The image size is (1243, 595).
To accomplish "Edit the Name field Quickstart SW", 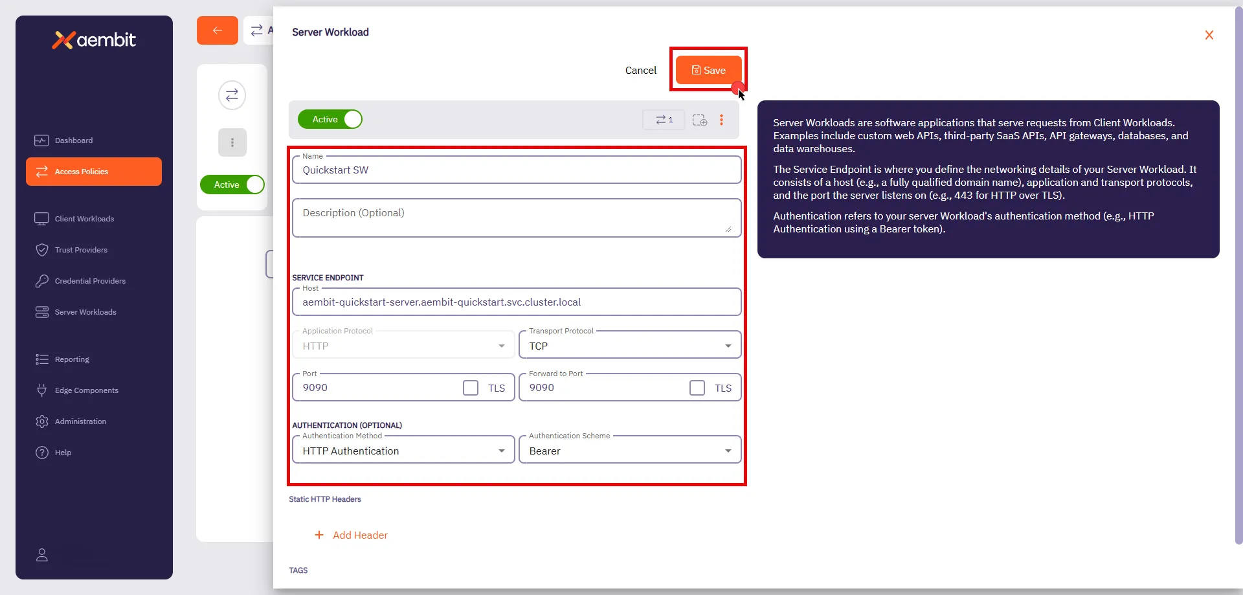I will [517, 170].
